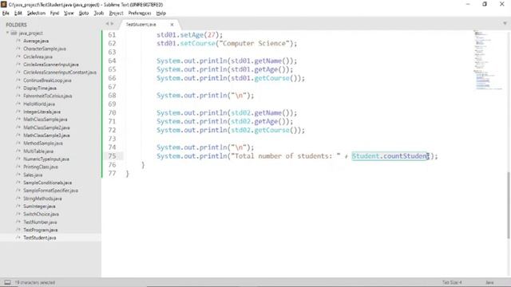511x287 pixels.
Task: Open SampleConditionals.java in sidebar
Action: (48, 183)
